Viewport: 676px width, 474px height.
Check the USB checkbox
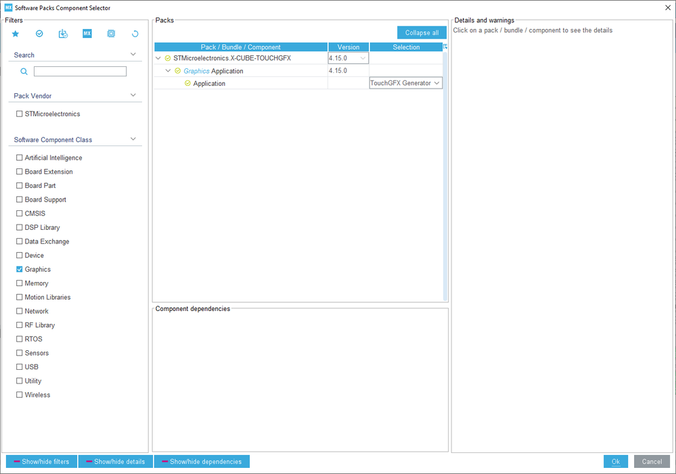pos(20,366)
